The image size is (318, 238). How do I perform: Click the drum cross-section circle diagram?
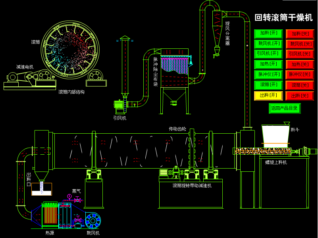70,50
